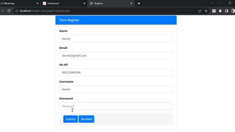Viewport: 235px width, 132px height.
Task: Close the Dashboard tab
Action: [x=84, y=3]
